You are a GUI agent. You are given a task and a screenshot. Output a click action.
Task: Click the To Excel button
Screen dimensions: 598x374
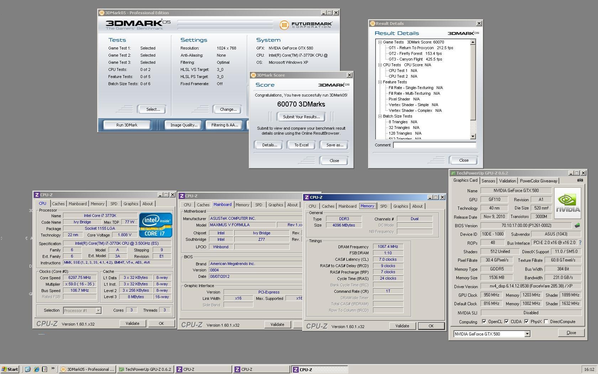pyautogui.click(x=301, y=145)
